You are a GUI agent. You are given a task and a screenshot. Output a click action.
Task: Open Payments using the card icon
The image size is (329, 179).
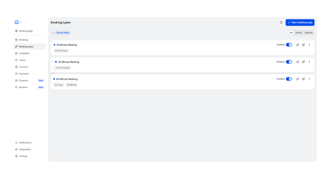coord(16,73)
